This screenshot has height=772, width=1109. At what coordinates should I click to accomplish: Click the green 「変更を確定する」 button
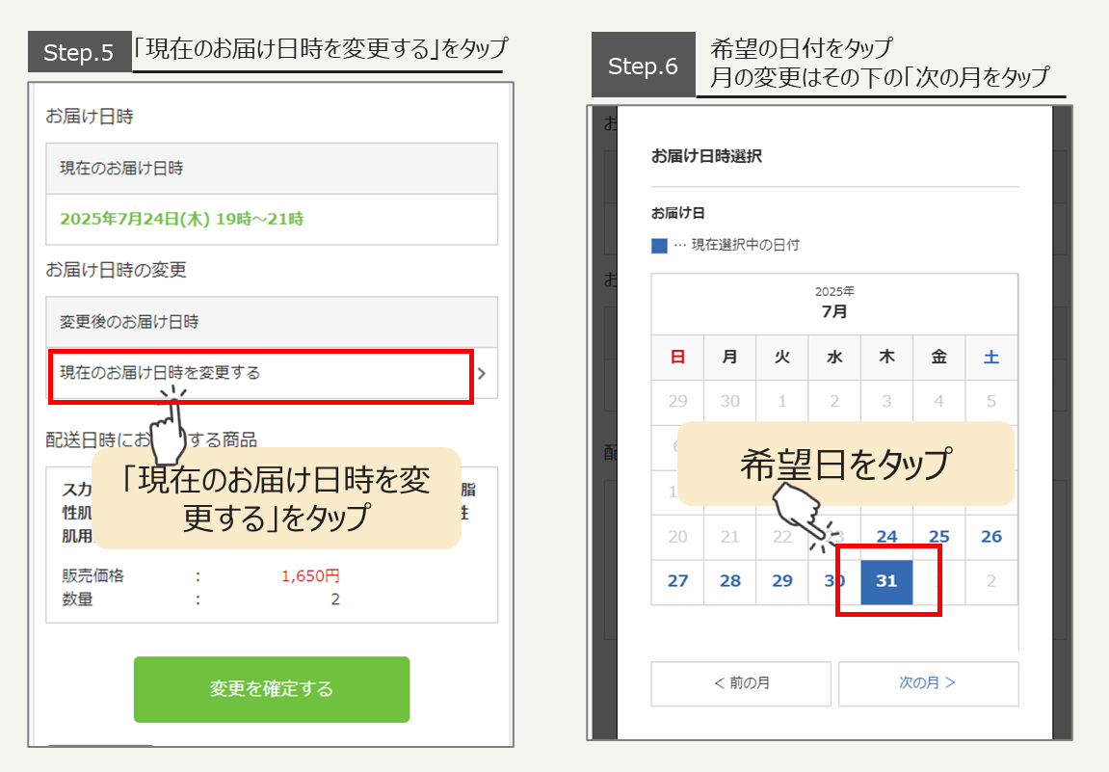point(271,689)
